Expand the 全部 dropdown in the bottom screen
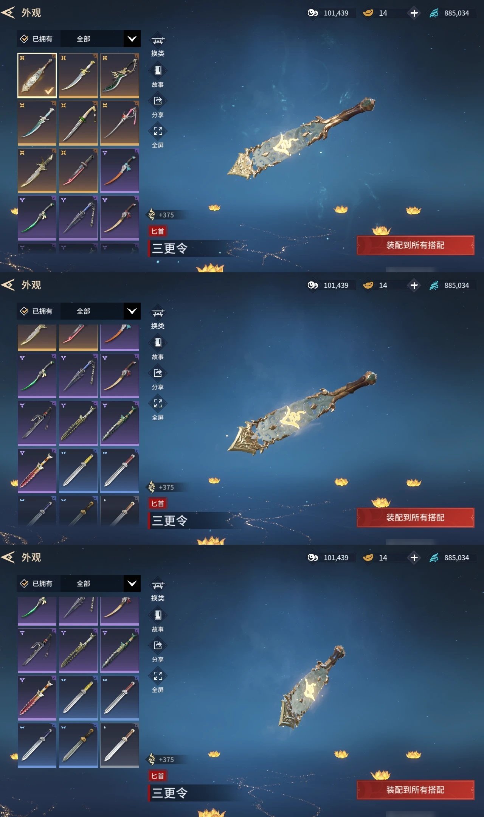484x817 pixels. 100,584
